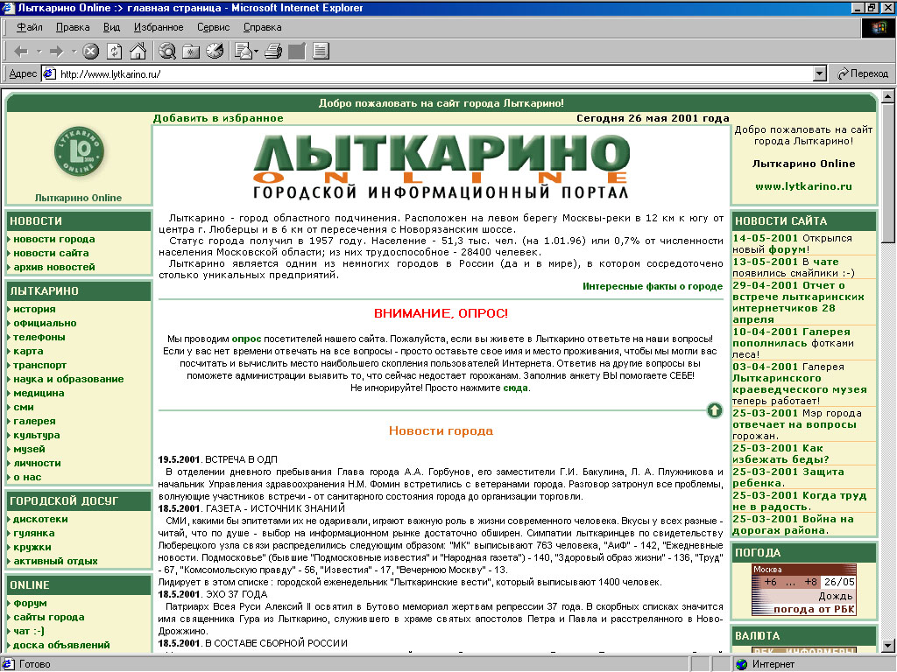Expand the address bar dropdown arrow

tap(820, 74)
